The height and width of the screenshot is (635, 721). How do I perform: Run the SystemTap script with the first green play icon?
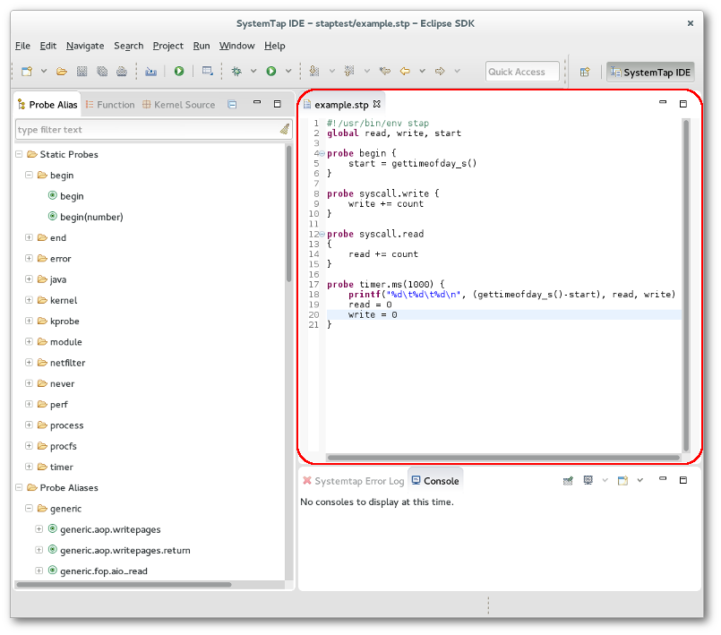[179, 71]
